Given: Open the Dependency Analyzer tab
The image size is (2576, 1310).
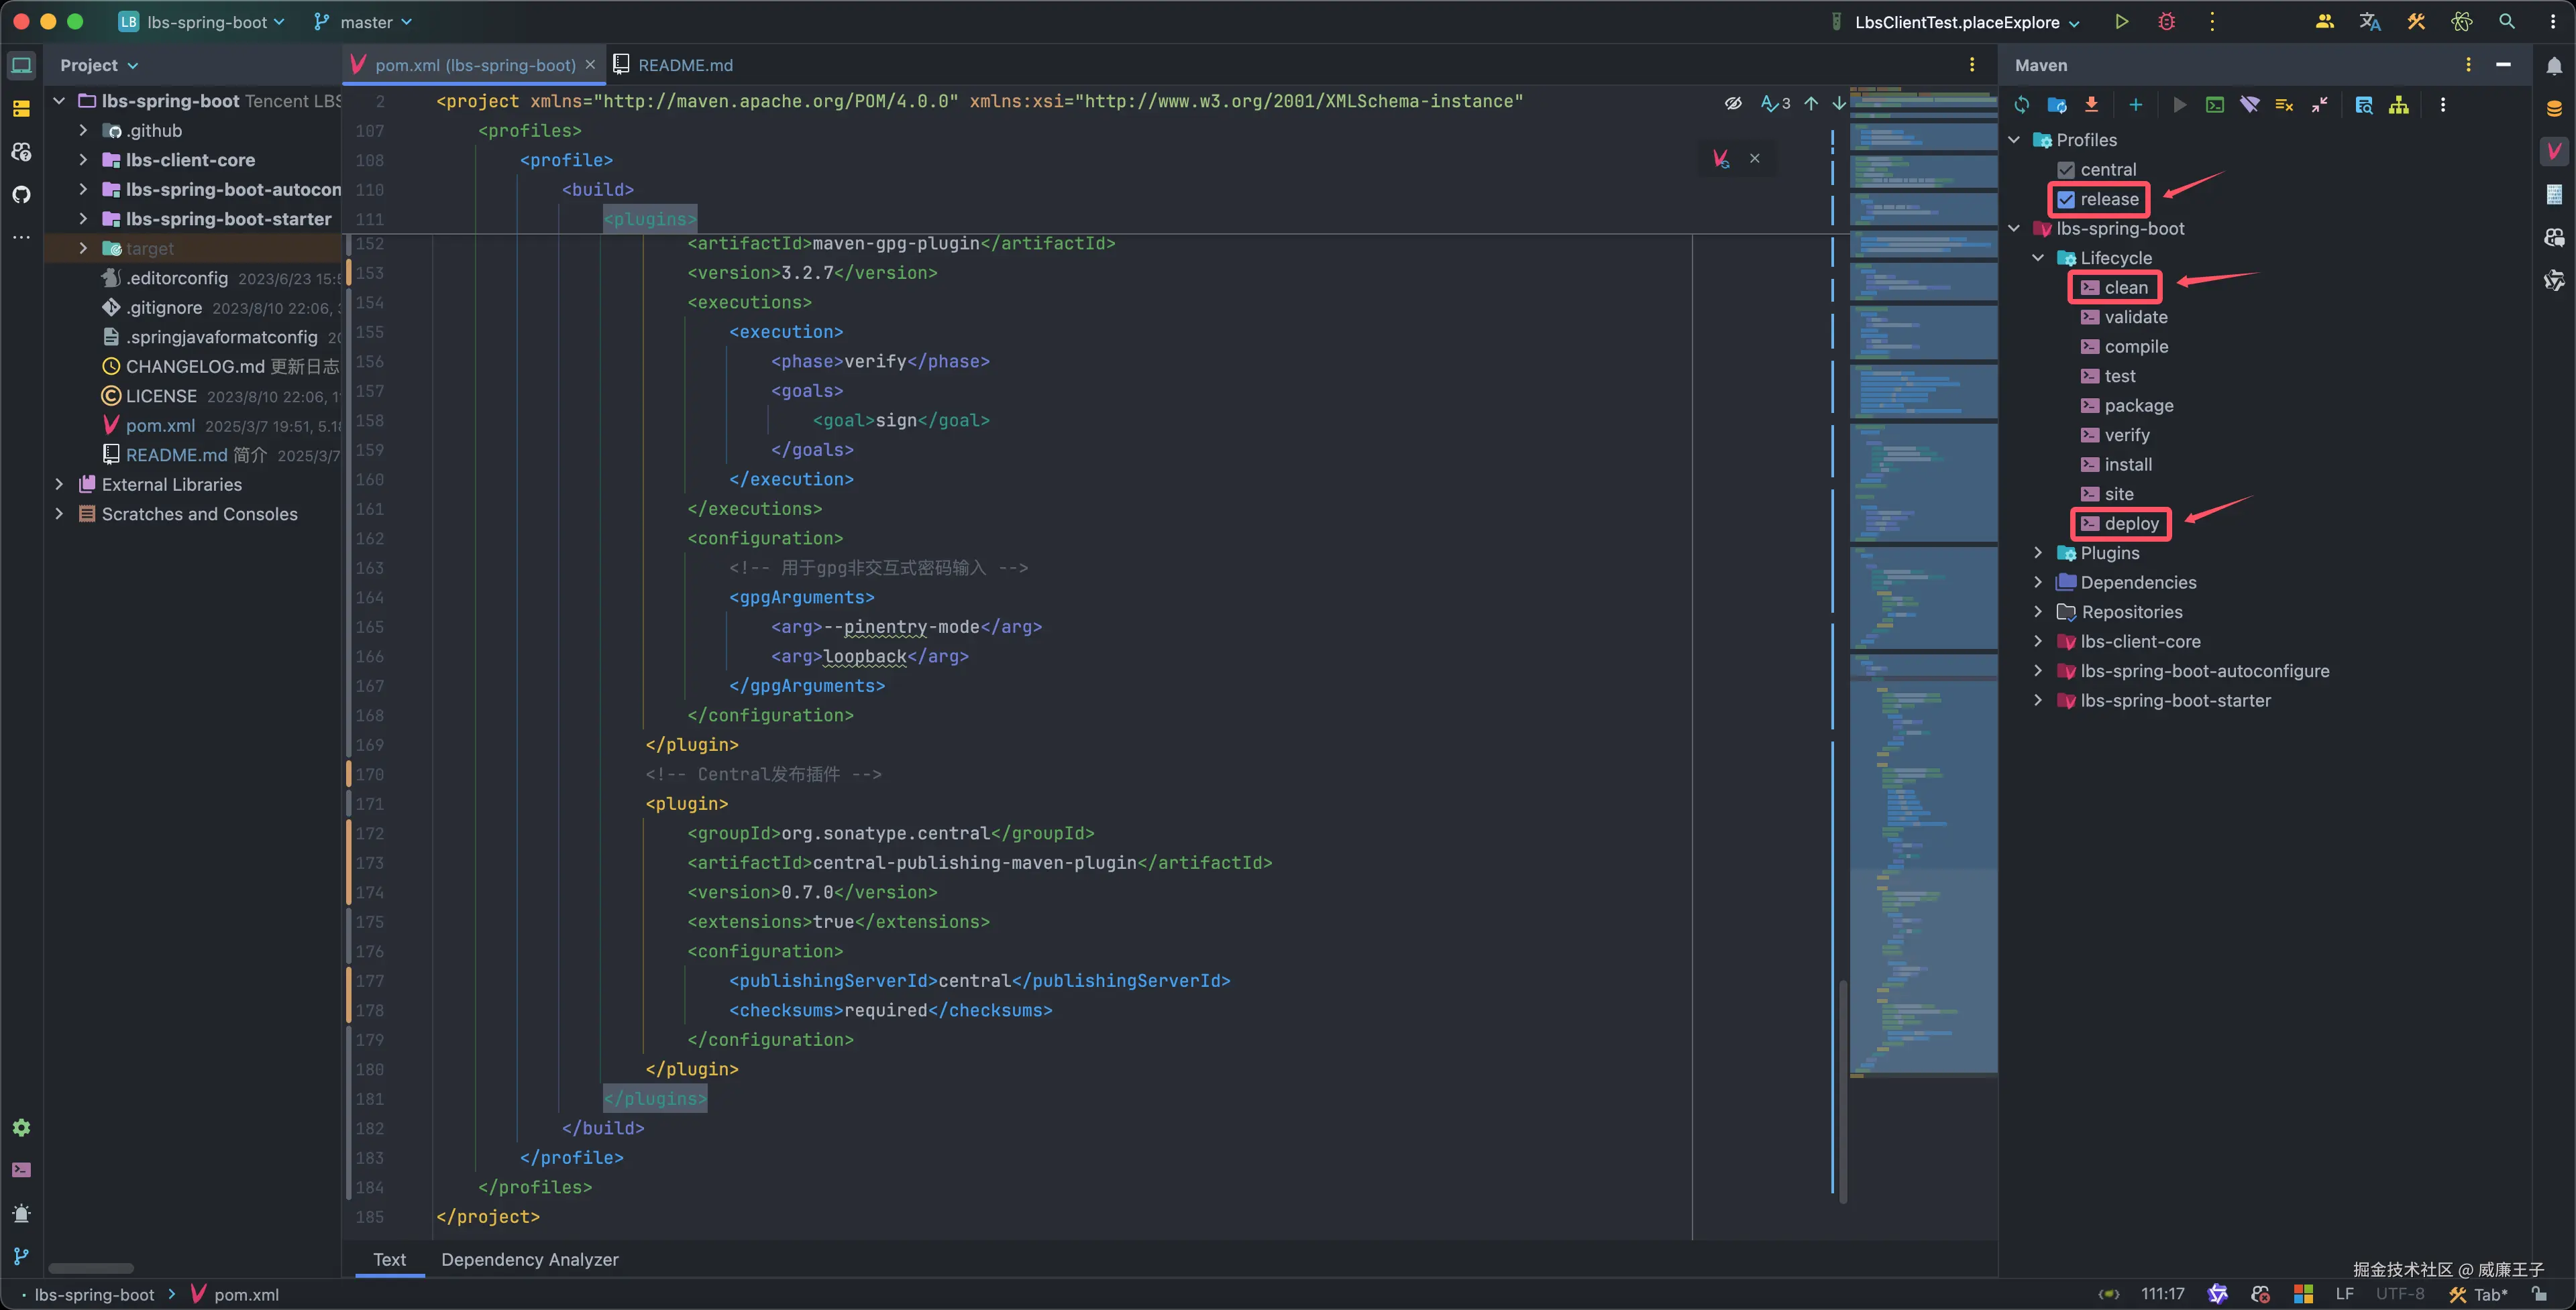Looking at the screenshot, I should point(529,1260).
